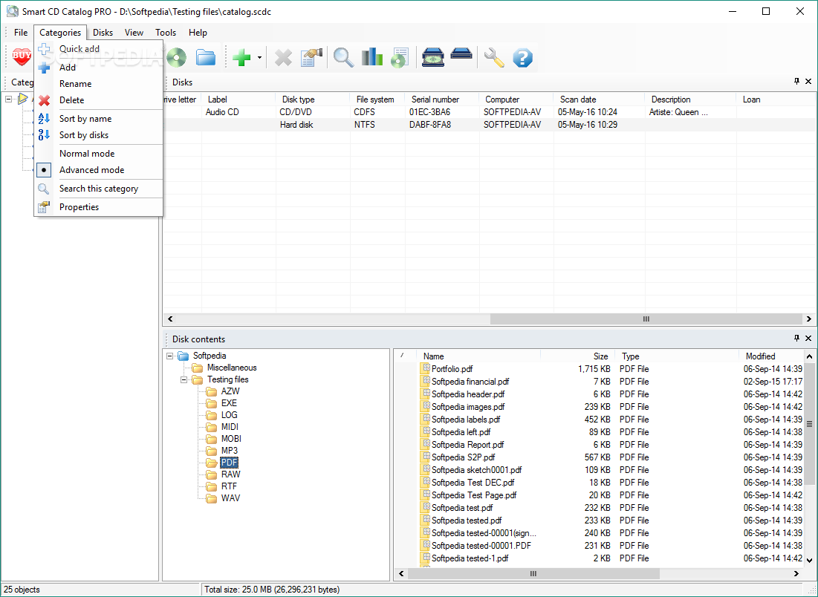This screenshot has width=818, height=597.
Task: Select Sort by disks menu entry
Action: [x=99, y=135]
